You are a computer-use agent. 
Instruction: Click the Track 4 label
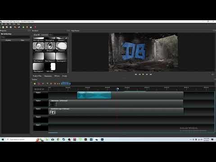pos(38,101)
